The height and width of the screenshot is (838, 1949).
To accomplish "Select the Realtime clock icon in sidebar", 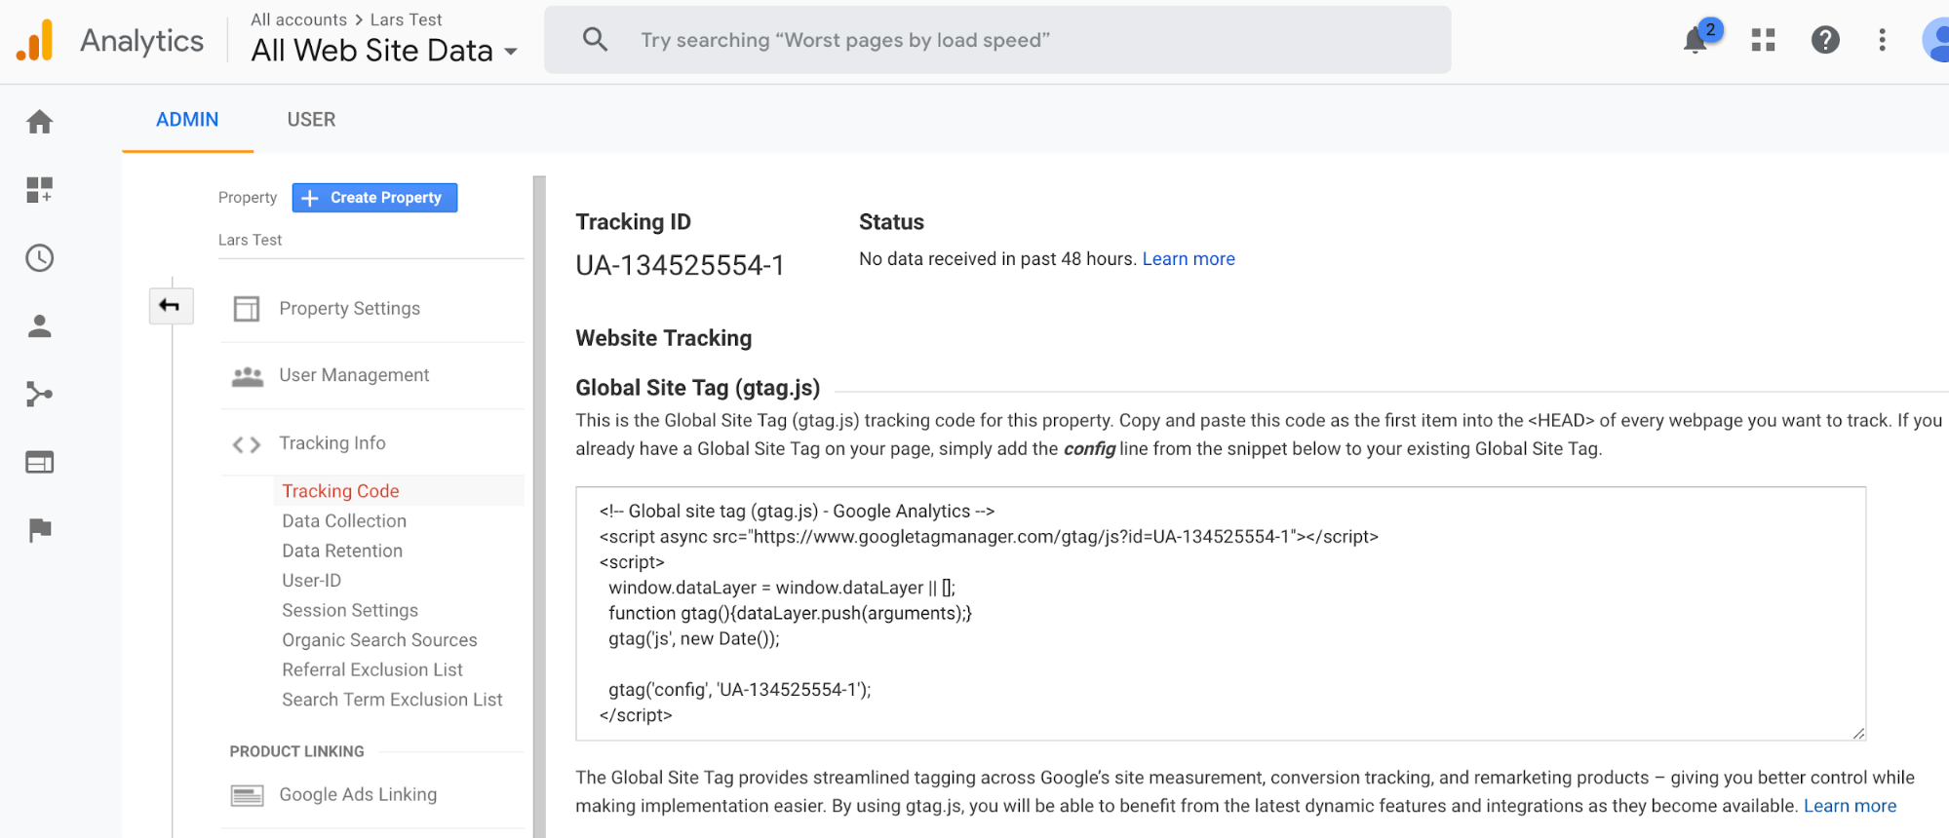I will (39, 258).
